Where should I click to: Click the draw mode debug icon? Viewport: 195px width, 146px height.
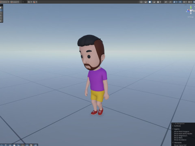pyautogui.click(x=158, y=2)
